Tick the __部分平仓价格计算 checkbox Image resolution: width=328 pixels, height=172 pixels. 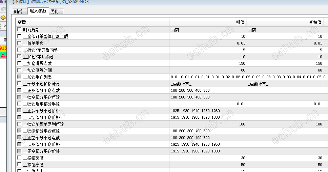point(19,84)
